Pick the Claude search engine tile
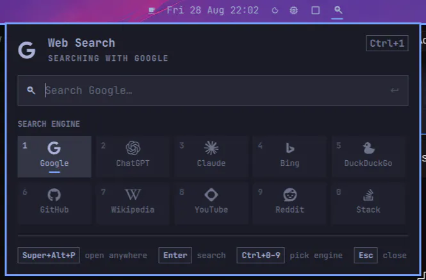 [x=211, y=156]
